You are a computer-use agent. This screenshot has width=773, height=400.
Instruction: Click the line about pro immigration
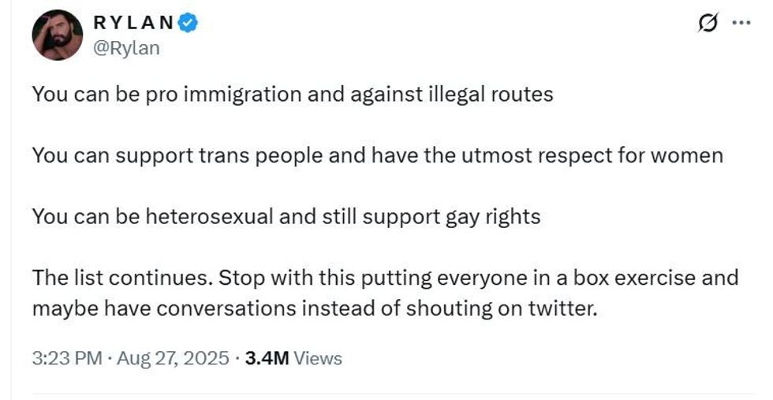pos(293,95)
